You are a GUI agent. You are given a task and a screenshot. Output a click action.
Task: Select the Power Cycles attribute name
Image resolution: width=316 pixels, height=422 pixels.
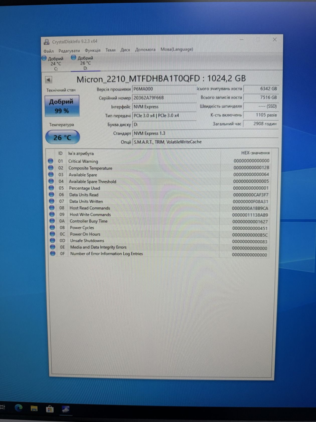[82, 228]
